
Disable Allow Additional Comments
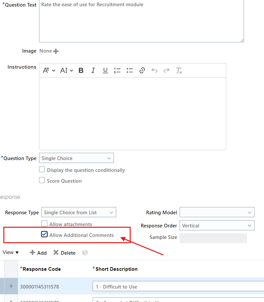[x=44, y=234]
